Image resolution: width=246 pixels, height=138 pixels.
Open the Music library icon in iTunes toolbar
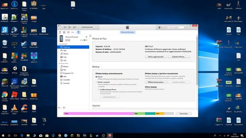(60, 32)
